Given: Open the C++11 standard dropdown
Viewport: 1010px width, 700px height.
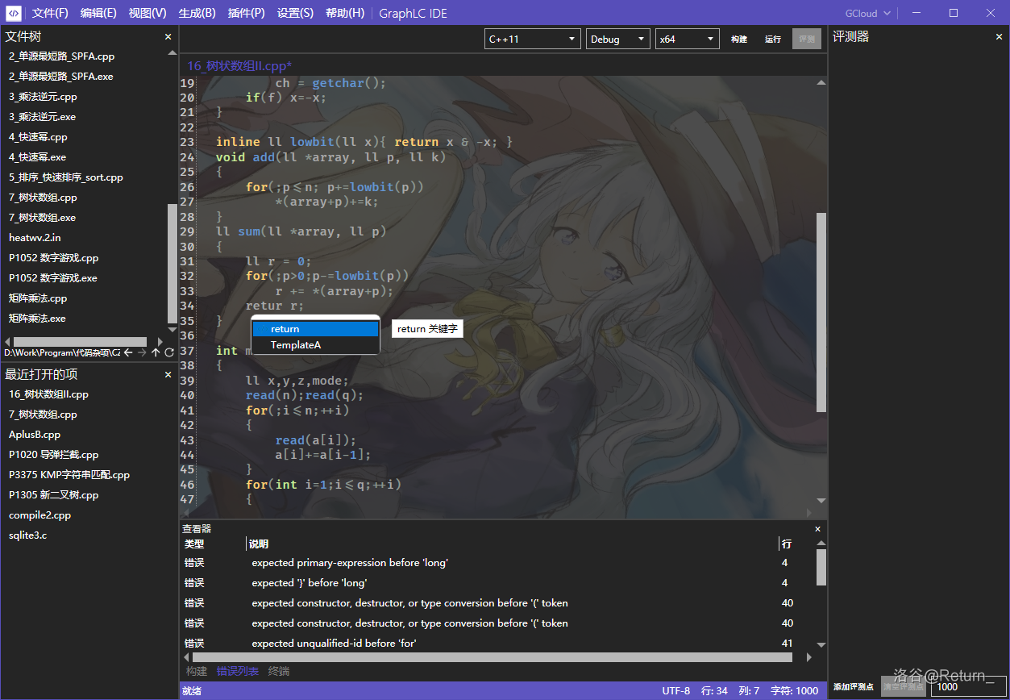Looking at the screenshot, I should 533,39.
